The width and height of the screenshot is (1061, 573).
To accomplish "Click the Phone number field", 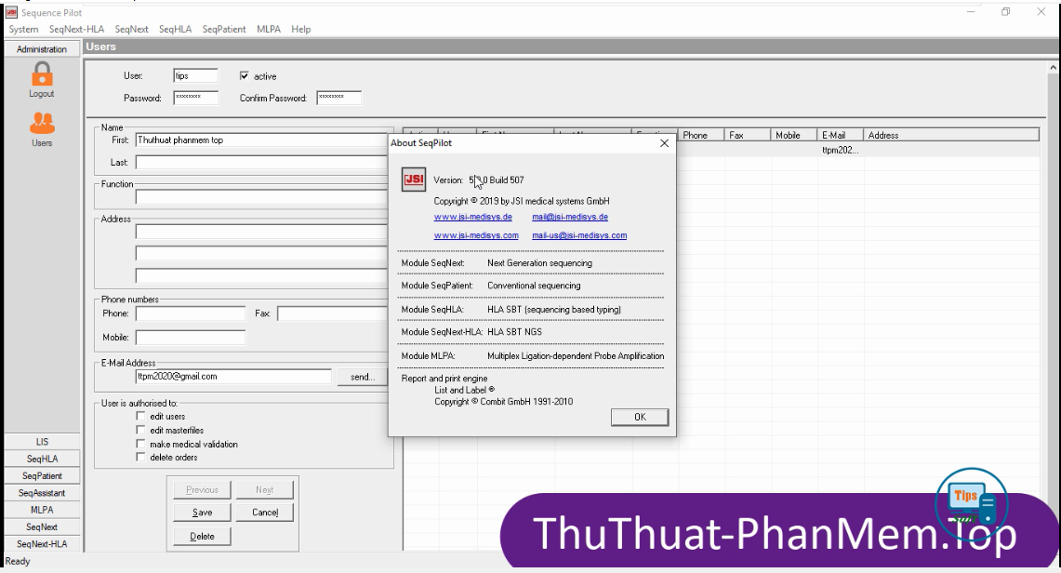I will click(x=190, y=313).
